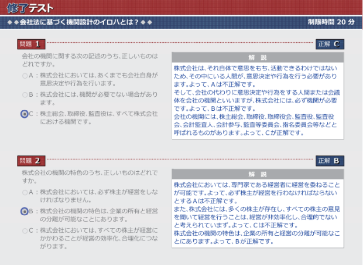Click the 正解 B badge
This screenshot has height=265, width=363.
330,161
